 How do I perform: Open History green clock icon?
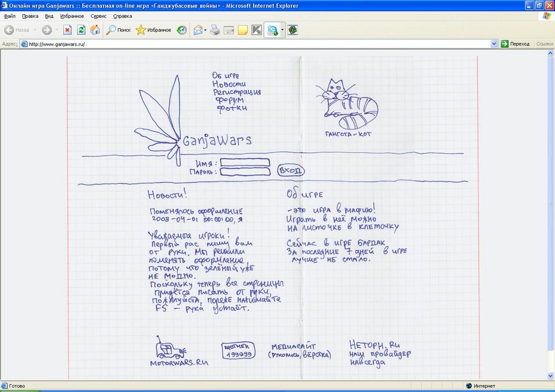[x=182, y=30]
